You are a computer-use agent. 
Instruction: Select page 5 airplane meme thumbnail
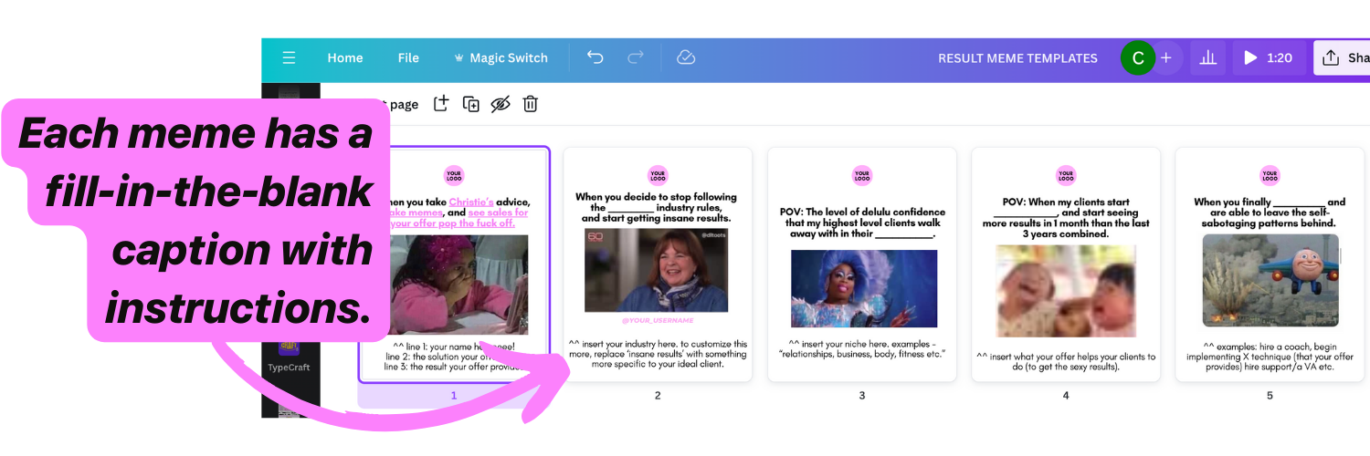pos(1270,264)
